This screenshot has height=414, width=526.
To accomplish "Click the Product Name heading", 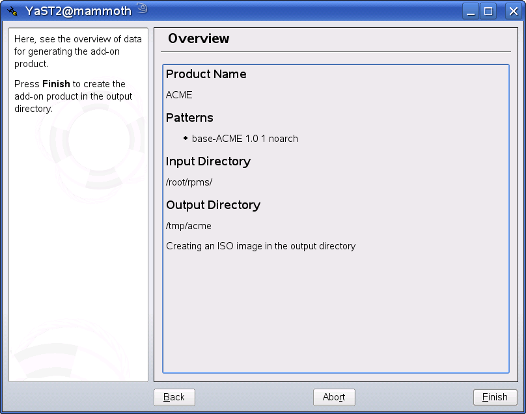I will pos(206,74).
